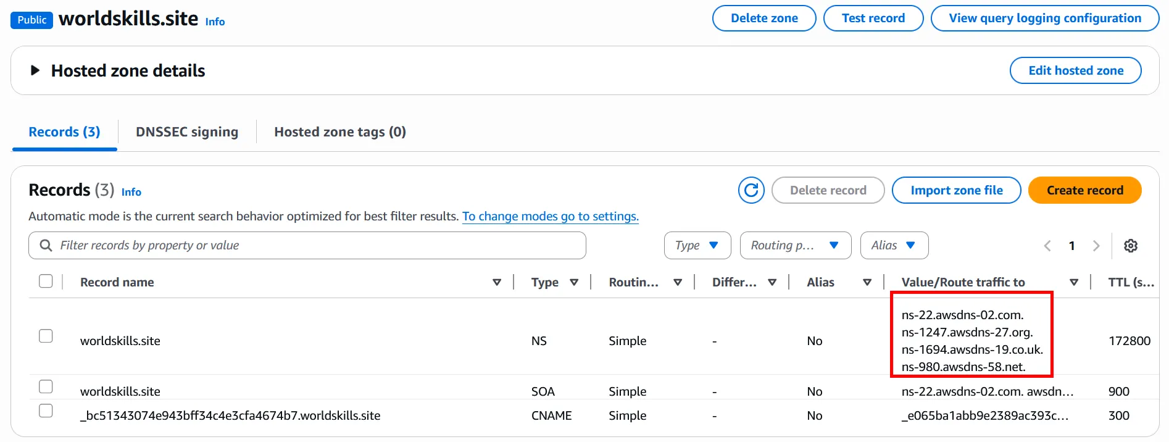
Task: Open the Type filter dropdown
Action: [x=697, y=246]
